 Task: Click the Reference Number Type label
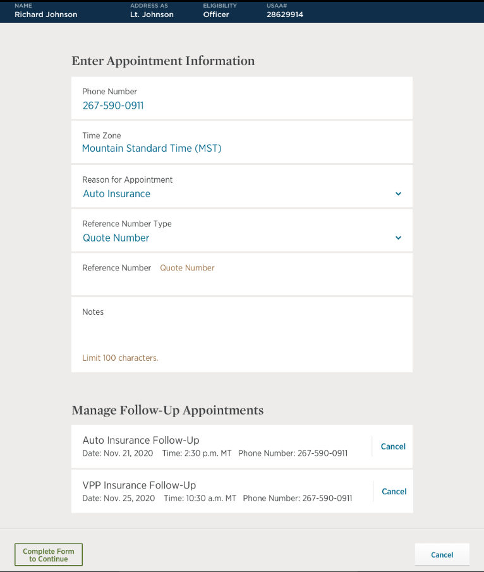[x=127, y=224]
